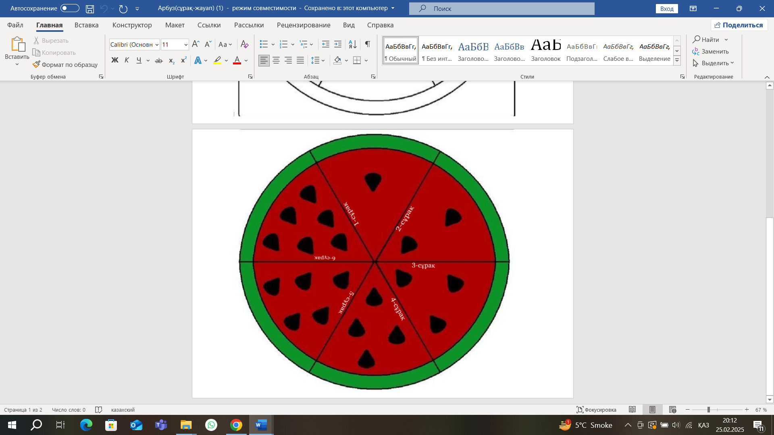
Task: Click the sort A-Z icon
Action: pyautogui.click(x=352, y=44)
